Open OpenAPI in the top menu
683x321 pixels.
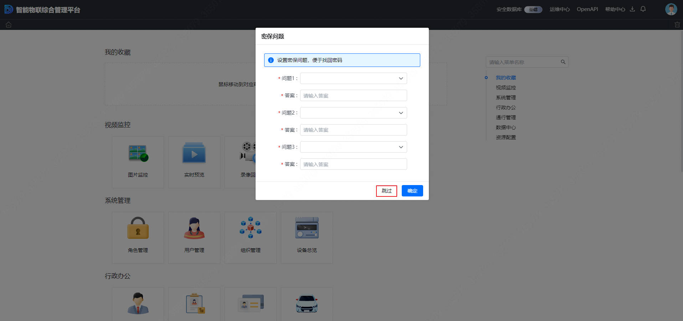click(587, 9)
